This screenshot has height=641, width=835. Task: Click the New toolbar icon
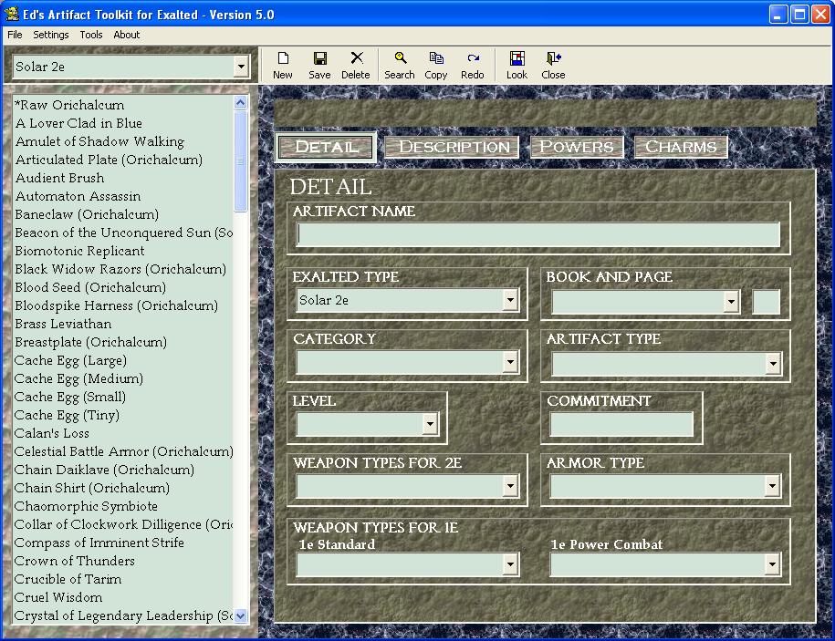pos(283,58)
